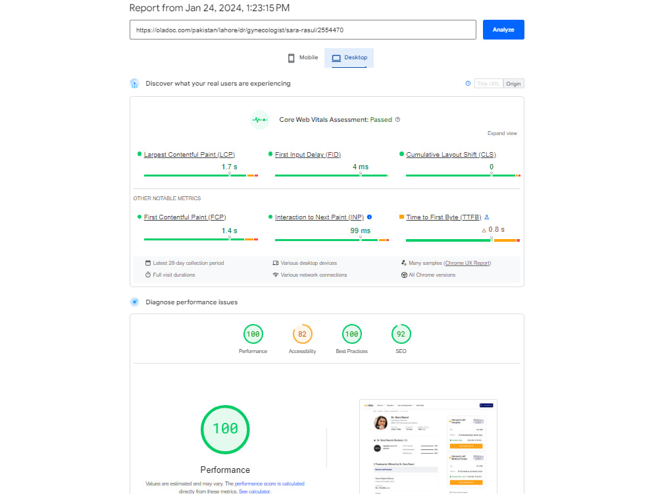Click the TTFB distribution bar
This screenshot has width=658, height=494.
point(463,240)
